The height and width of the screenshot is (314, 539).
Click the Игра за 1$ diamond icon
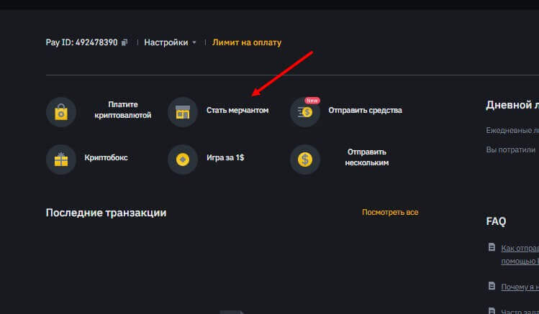click(x=183, y=159)
